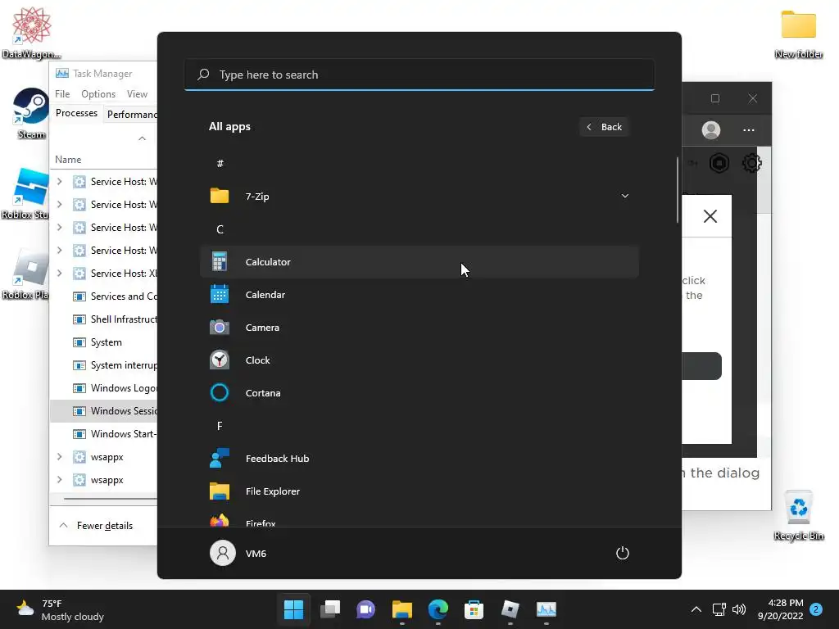839x629 pixels.
Task: Click the search magnifier icon
Action: (203, 75)
